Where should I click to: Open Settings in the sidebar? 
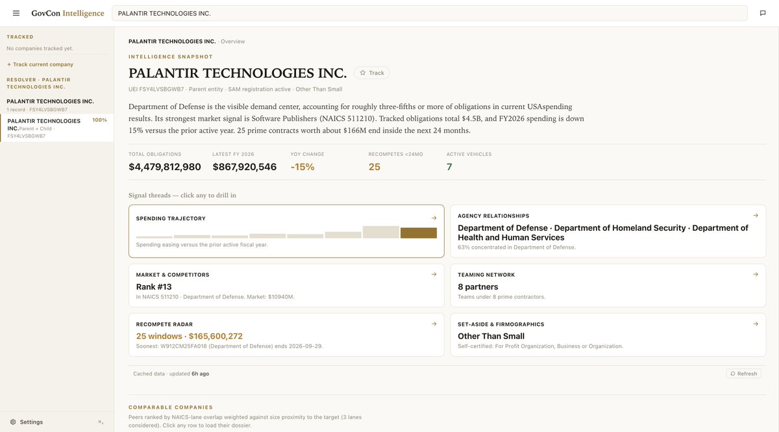[x=31, y=422]
